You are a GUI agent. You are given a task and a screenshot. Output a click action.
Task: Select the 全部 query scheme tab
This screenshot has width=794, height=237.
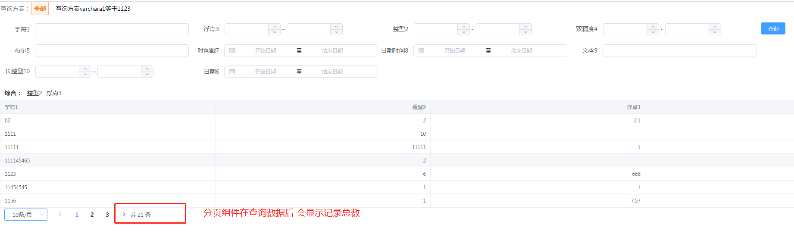(x=40, y=9)
